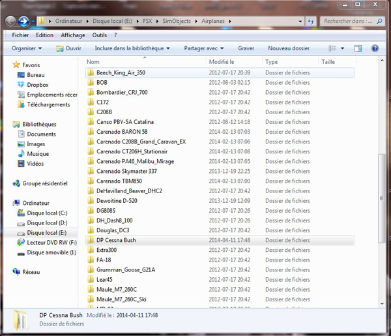Toggle the preview pane icon
391x336 pixels.
tap(358, 48)
